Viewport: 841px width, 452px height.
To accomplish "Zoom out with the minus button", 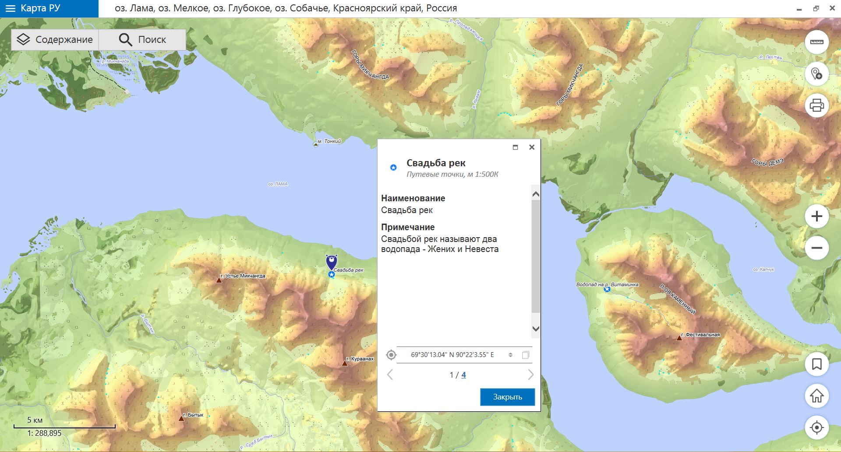I will click(816, 248).
